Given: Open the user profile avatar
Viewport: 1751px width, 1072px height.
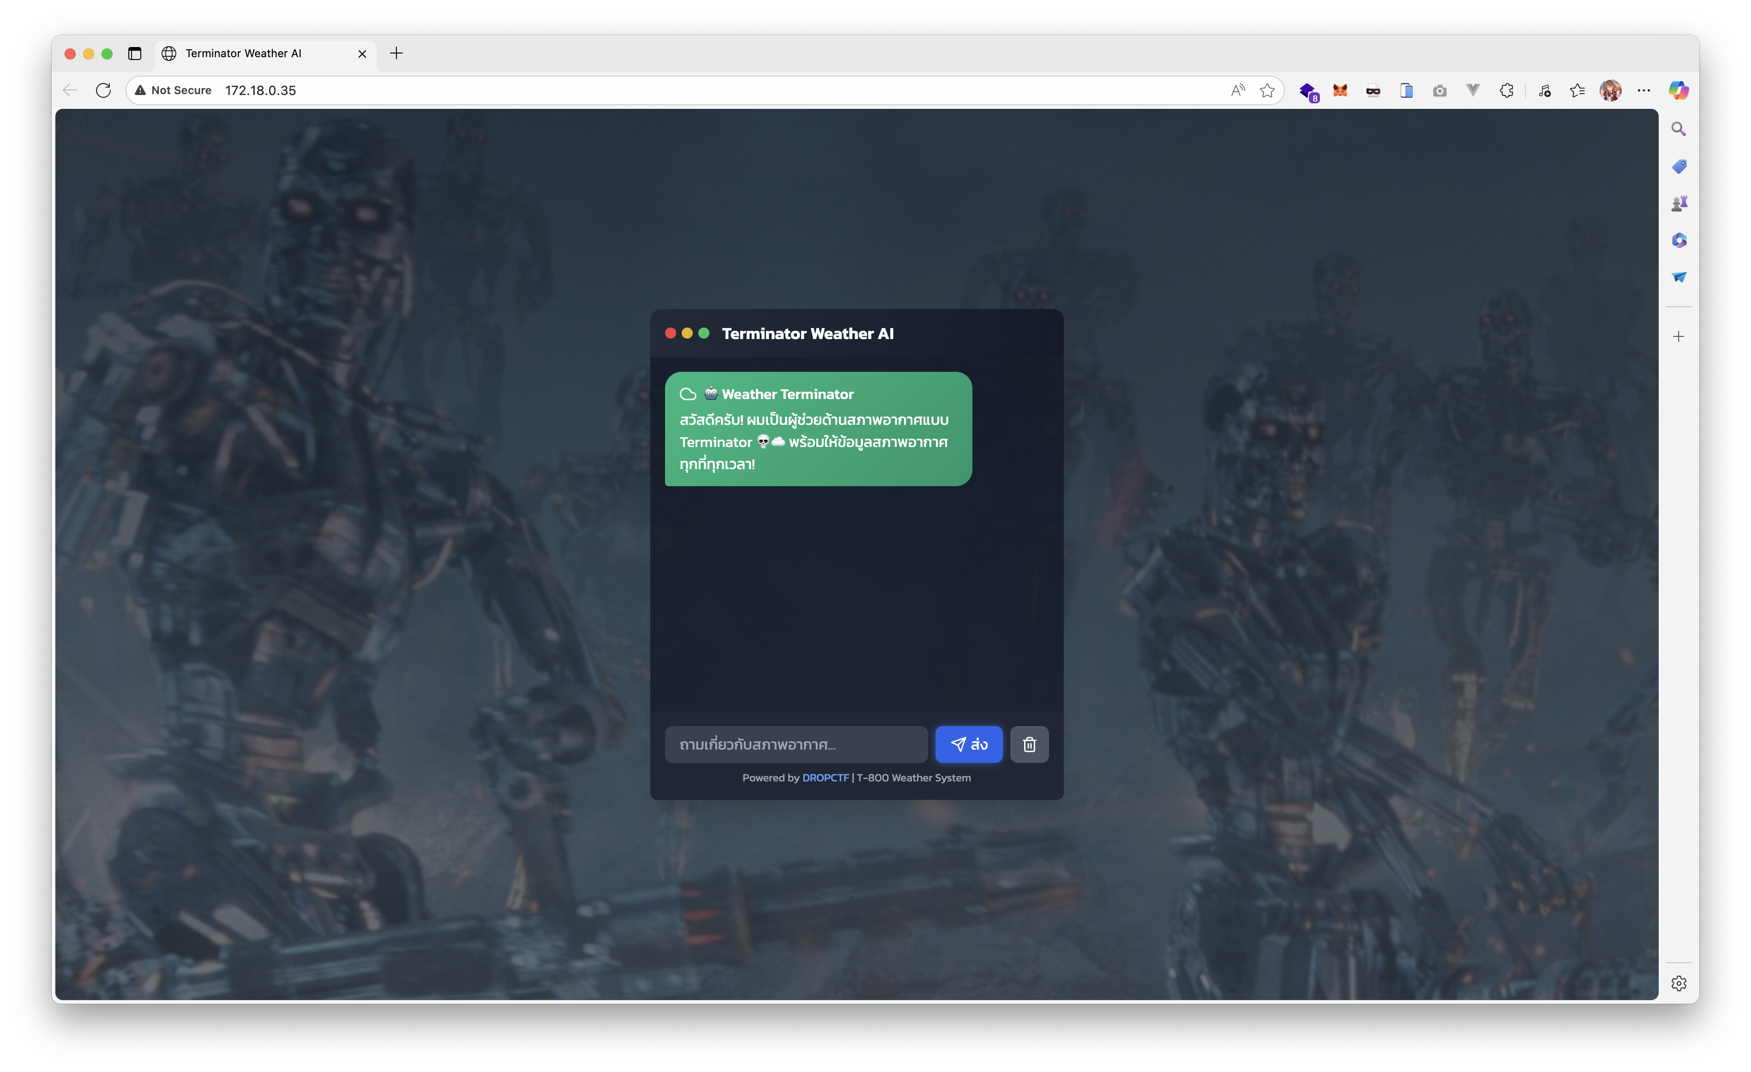Looking at the screenshot, I should (1610, 90).
